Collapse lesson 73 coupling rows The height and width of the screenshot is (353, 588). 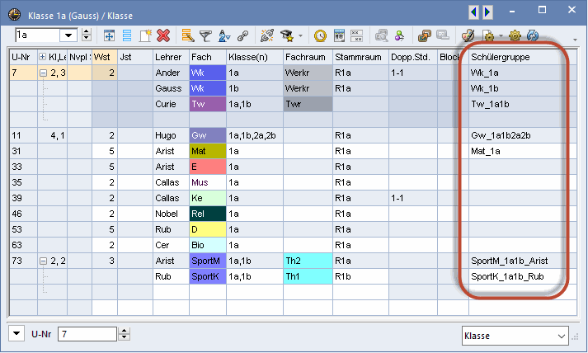coord(43,261)
